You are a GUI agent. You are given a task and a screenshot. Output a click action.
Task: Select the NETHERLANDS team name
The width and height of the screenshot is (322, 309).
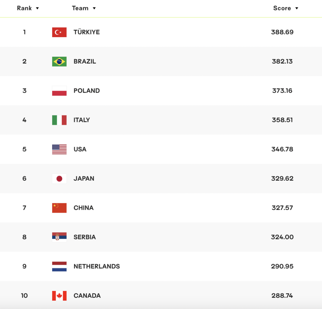(x=97, y=266)
